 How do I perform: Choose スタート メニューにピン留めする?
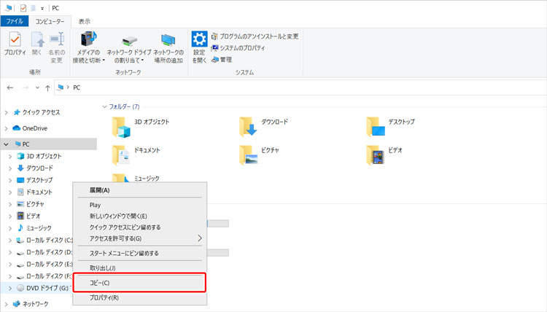(139, 253)
